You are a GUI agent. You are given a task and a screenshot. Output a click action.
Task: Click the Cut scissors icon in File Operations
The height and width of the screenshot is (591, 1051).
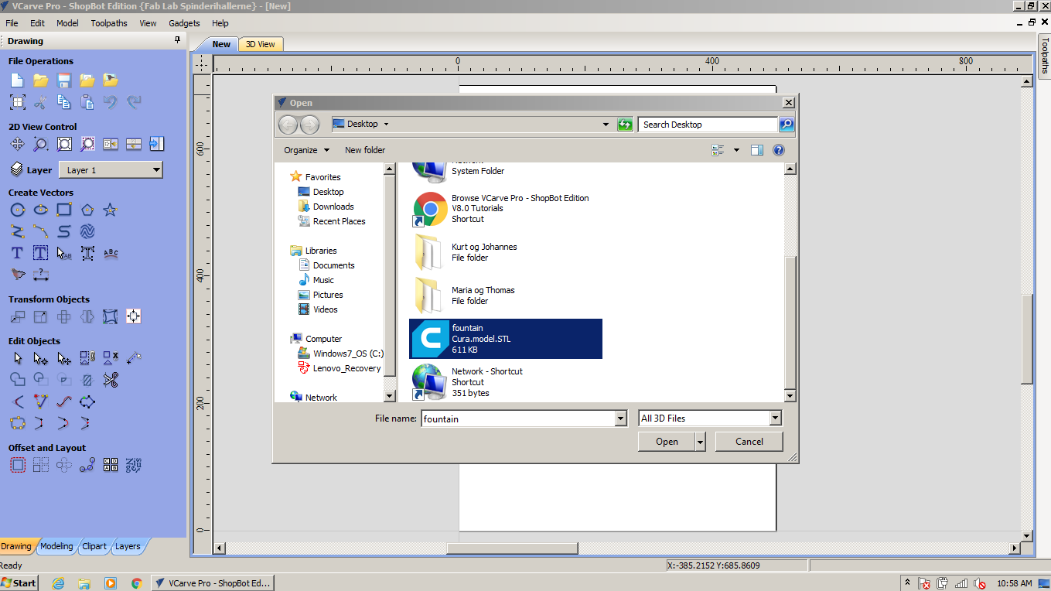click(40, 101)
